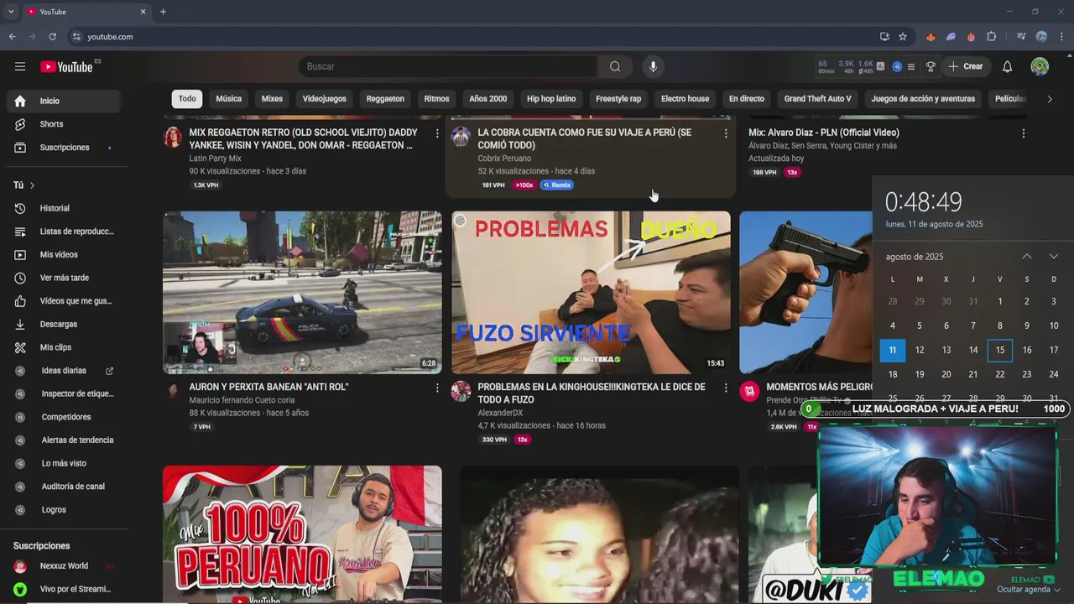Screen dimensions: 1074x604
Task: Open options for Mix Alvaro Diaz video
Action: point(1023,133)
